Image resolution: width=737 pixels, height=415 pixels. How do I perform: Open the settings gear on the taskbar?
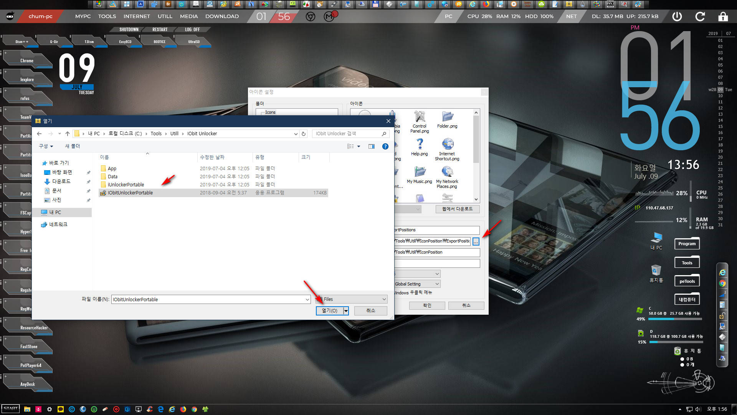click(49, 409)
